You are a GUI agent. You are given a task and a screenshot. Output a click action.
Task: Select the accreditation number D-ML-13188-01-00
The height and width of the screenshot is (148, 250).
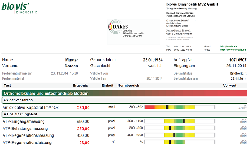(132, 36)
